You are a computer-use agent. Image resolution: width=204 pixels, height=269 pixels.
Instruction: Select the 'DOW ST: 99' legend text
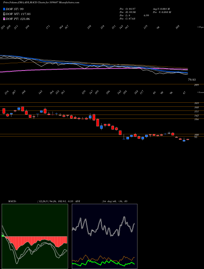point(15,9)
